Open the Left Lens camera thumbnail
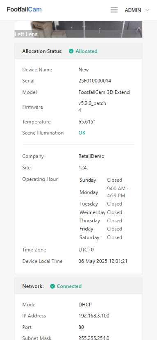 click(78, 29)
